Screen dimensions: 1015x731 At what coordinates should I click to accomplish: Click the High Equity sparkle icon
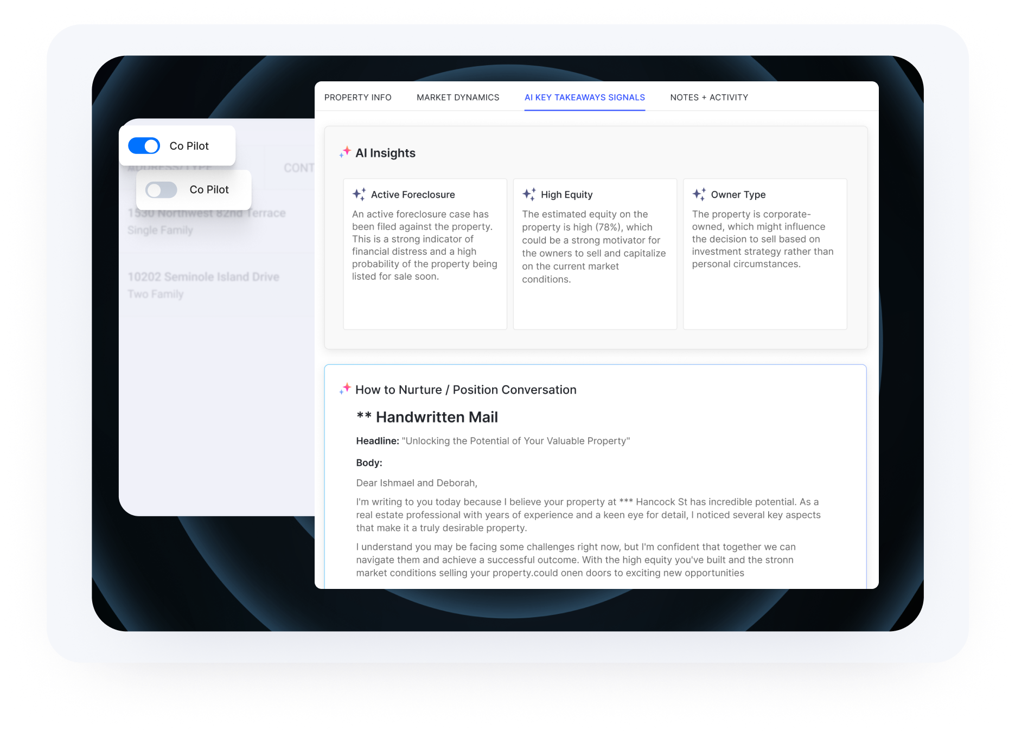click(529, 194)
